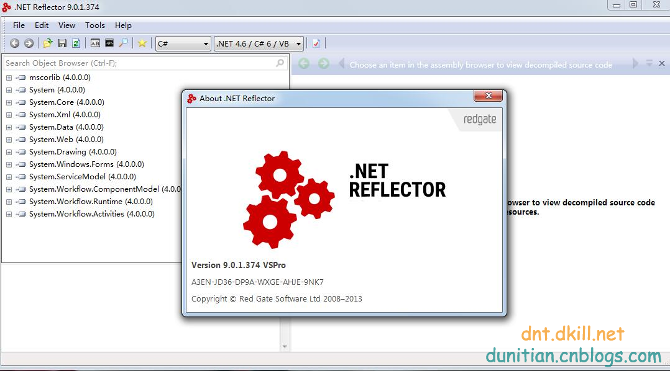
Task: Expand the System.ServiceModel node
Action: (x=9, y=177)
